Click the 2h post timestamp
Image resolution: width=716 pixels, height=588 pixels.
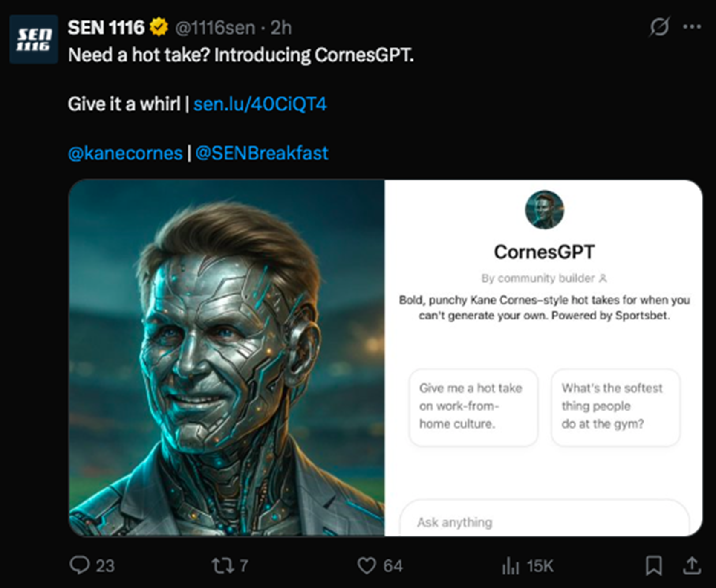281,28
